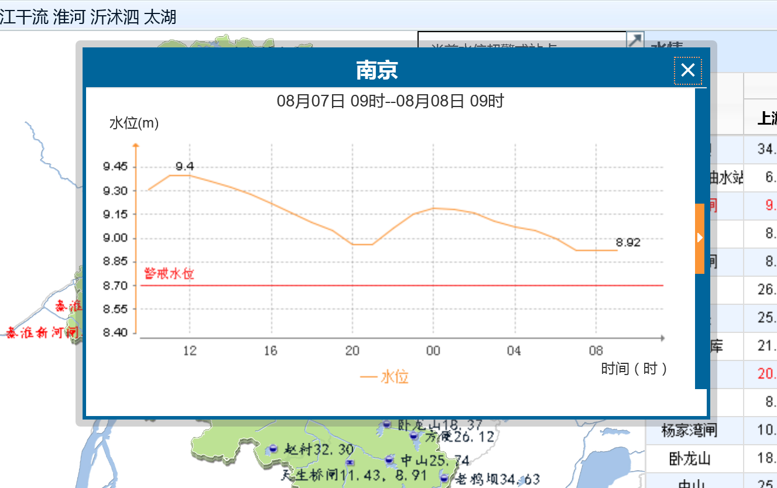This screenshot has height=488, width=777.
Task: Click the 赵村32.30 map label
Action: point(319,449)
